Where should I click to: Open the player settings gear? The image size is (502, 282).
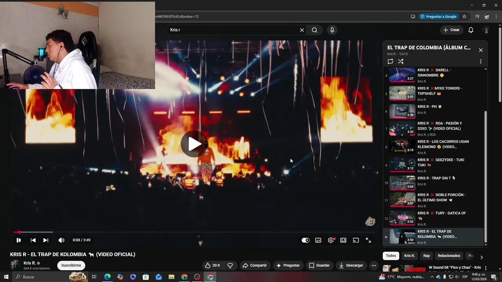tap(331, 240)
